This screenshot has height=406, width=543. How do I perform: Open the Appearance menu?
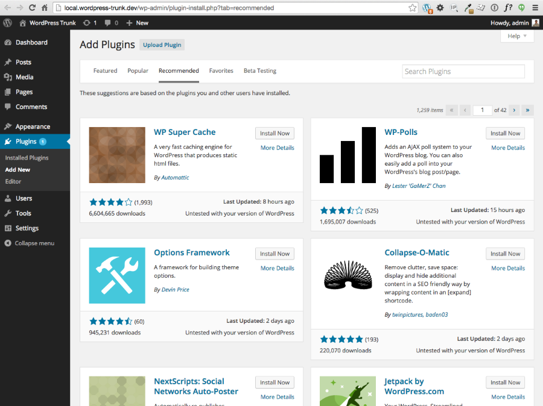click(34, 126)
